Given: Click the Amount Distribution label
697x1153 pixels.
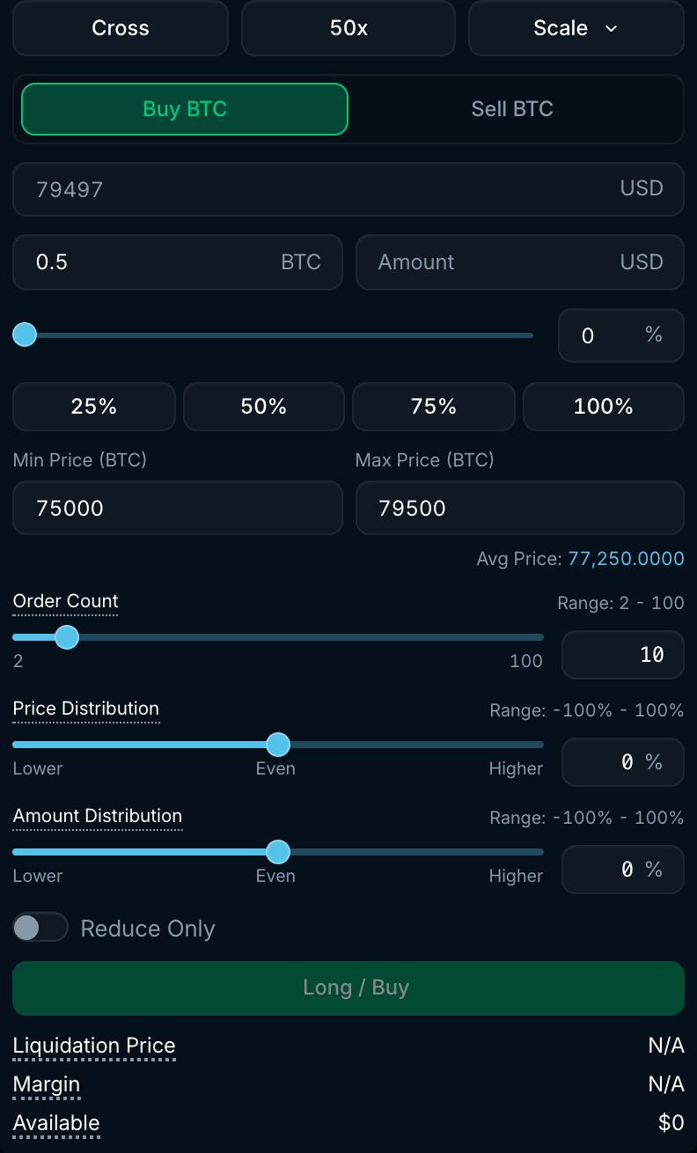Looking at the screenshot, I should click(98, 816).
